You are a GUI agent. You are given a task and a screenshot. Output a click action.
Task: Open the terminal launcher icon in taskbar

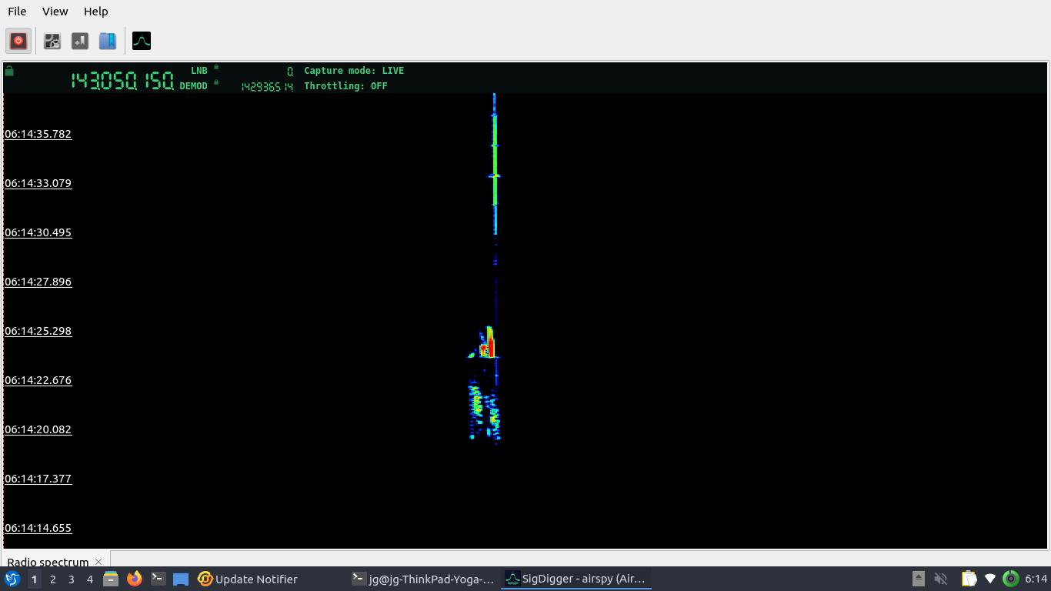158,579
